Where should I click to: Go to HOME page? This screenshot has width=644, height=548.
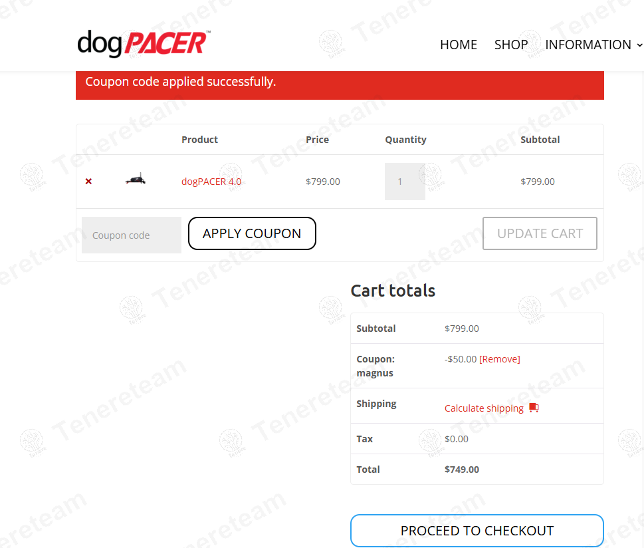point(459,45)
